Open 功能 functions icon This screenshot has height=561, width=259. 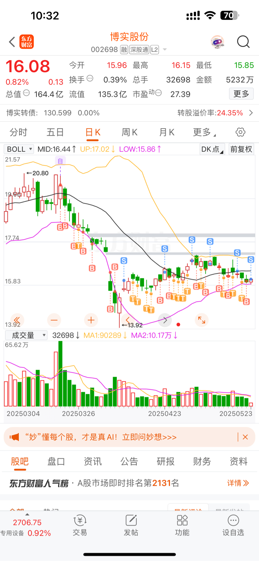pos(182,525)
